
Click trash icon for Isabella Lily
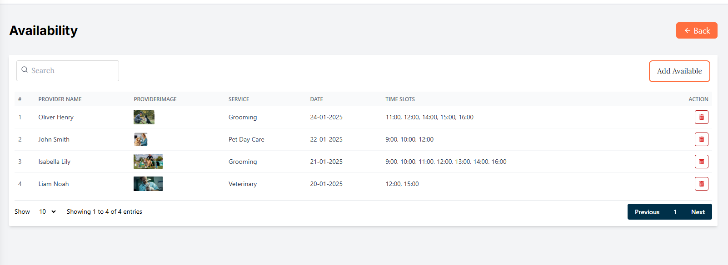click(x=701, y=162)
